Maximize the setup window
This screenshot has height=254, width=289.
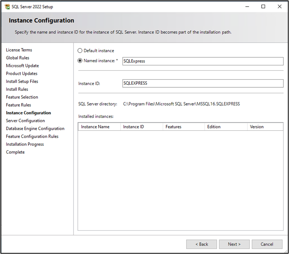263,7
